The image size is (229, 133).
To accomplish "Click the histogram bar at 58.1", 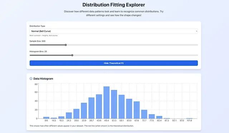I will 122,107.
